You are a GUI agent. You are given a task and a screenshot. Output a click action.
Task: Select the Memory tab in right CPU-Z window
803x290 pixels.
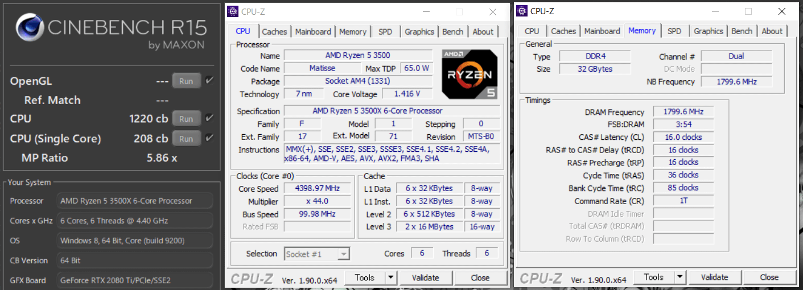pyautogui.click(x=642, y=31)
